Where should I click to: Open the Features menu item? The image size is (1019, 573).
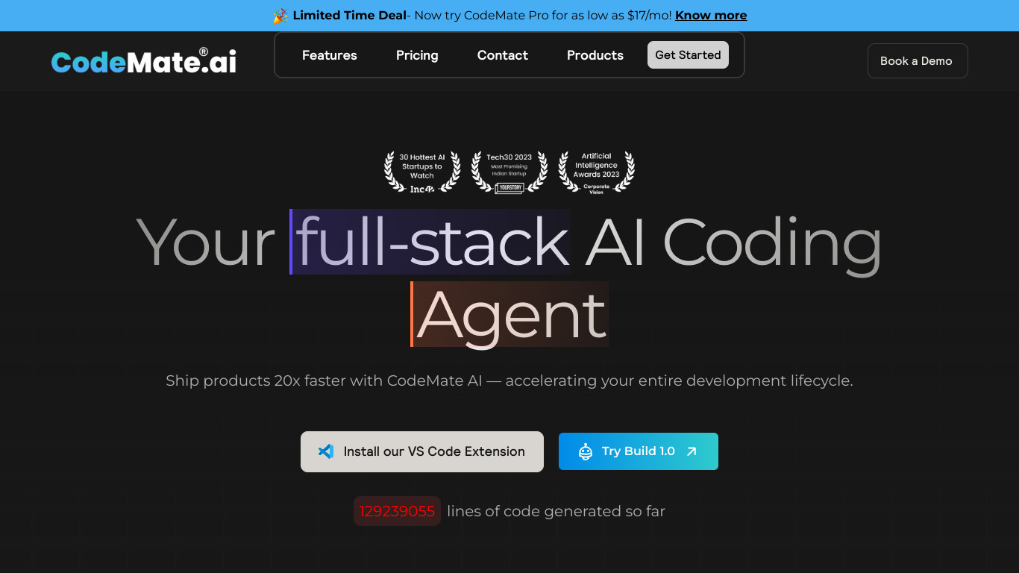[x=330, y=55]
